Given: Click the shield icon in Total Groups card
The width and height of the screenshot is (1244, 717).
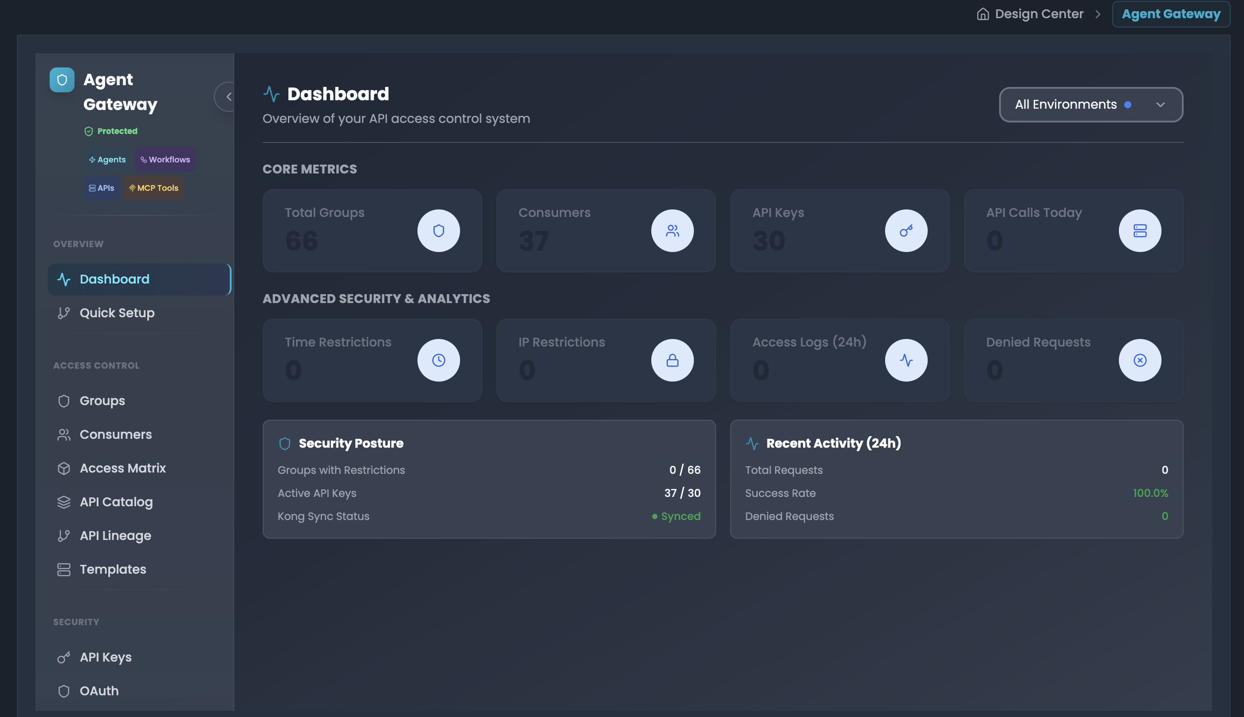Looking at the screenshot, I should 438,230.
